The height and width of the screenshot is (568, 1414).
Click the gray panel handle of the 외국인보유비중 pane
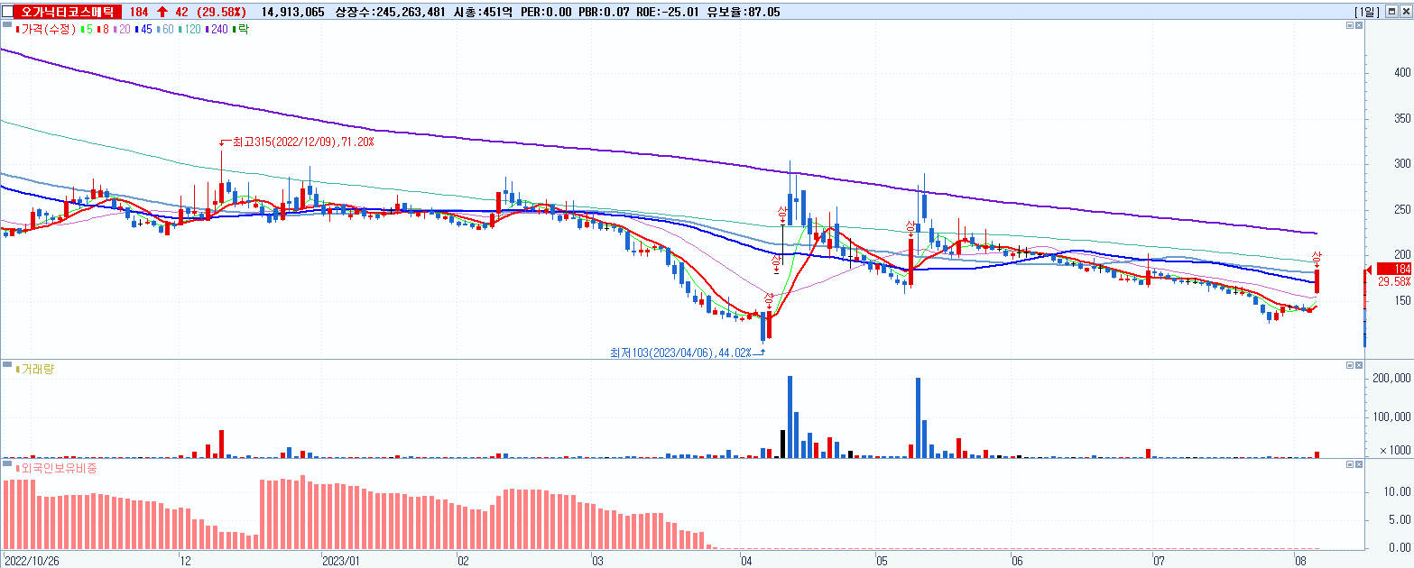tap(6, 463)
